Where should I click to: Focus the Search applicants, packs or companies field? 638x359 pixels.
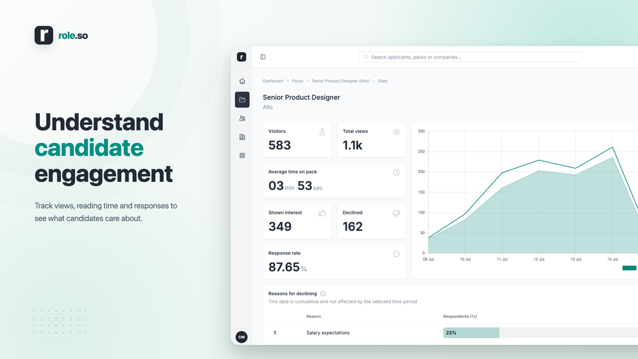471,57
